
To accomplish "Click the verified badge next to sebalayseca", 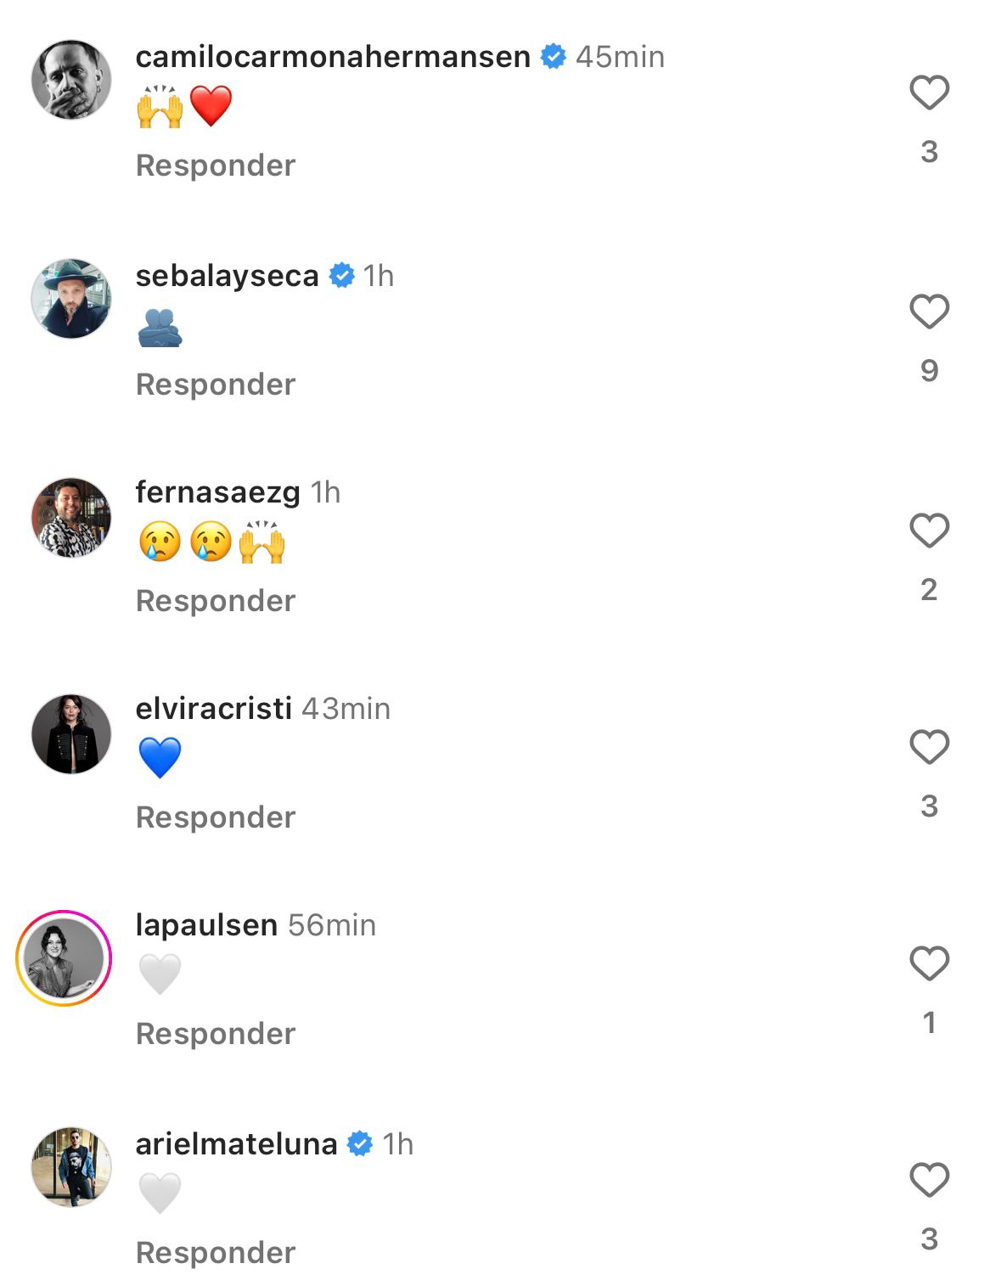I will 341,276.
